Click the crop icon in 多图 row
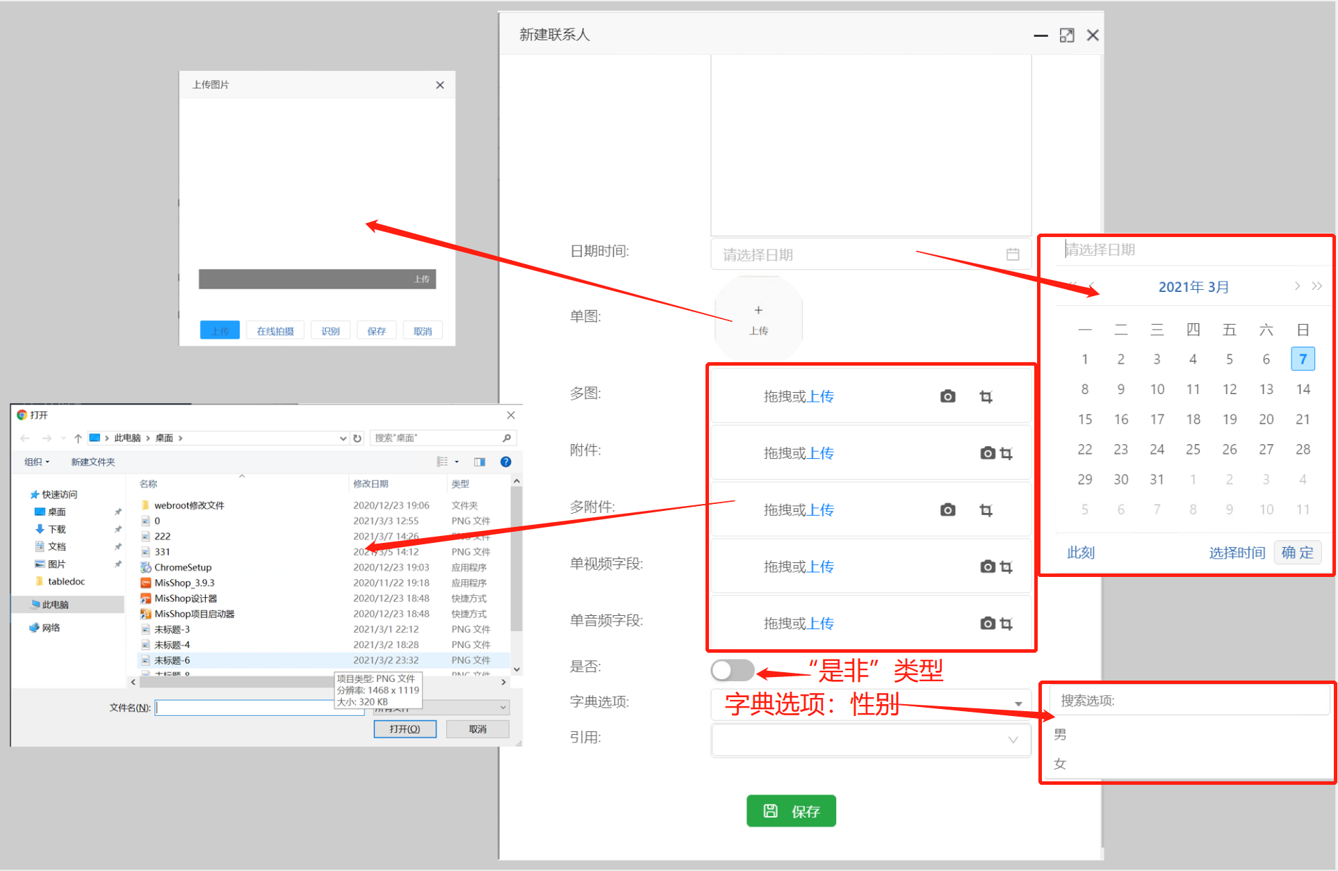Image resolution: width=1338 pixels, height=871 pixels. tap(986, 397)
